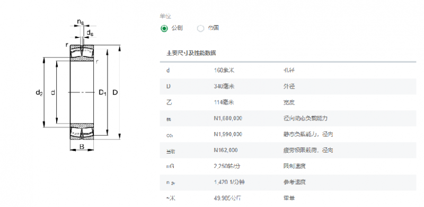Click the main dimensions and performance data heading
The height and width of the screenshot is (207, 424).
[191, 53]
